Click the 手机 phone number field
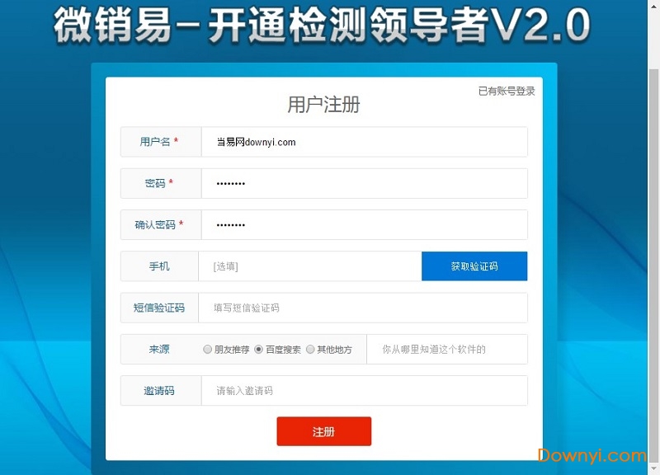660x475 pixels. (x=310, y=266)
